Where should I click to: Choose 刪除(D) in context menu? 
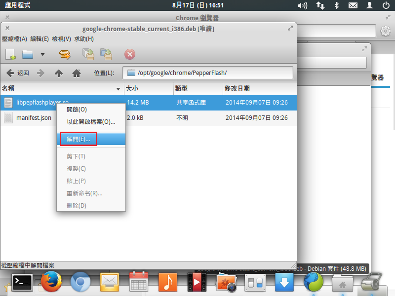click(x=91, y=206)
